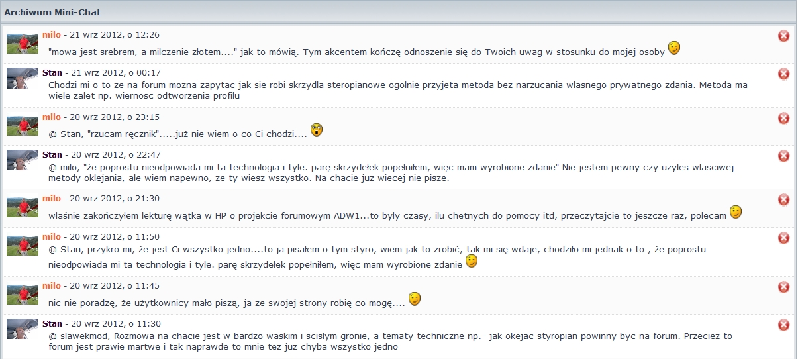Click the wink smiley in the 21:30 message
This screenshot has width=798, height=359.
pos(736,211)
